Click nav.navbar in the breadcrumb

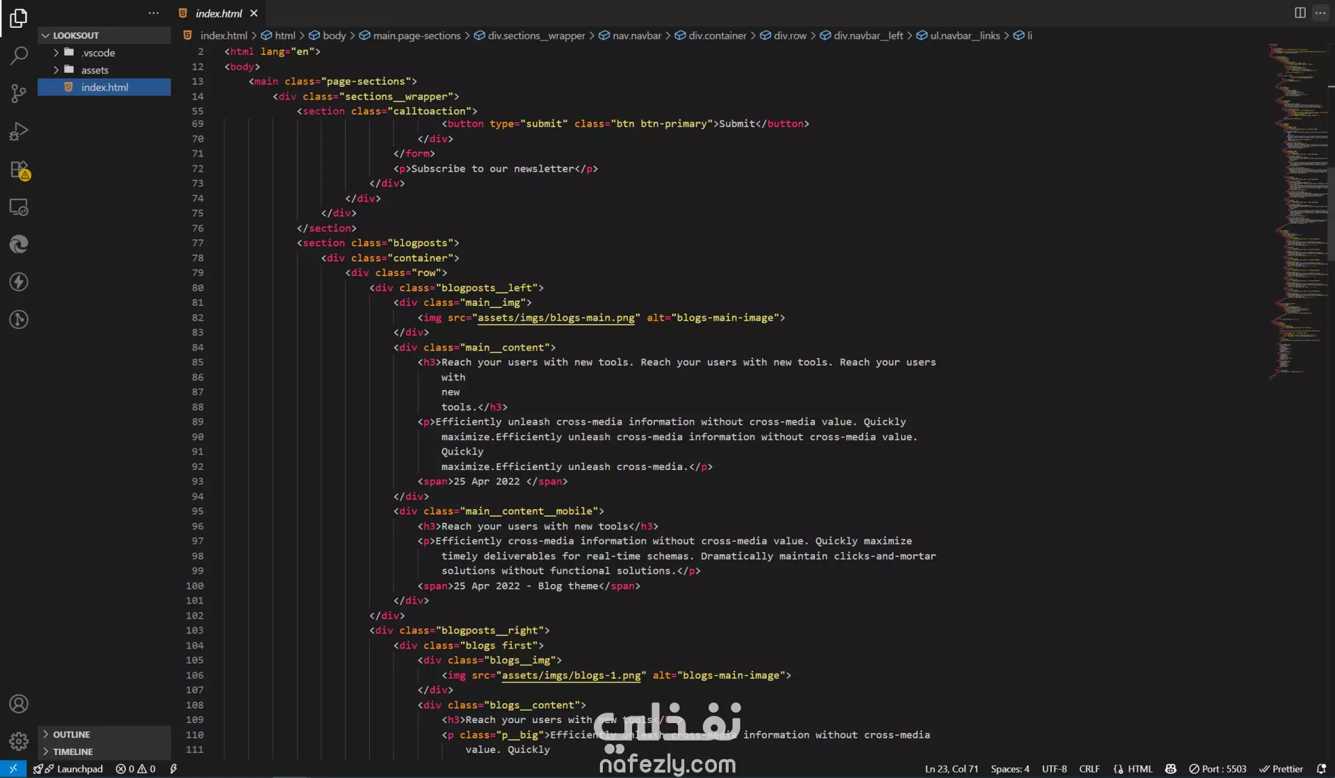tap(636, 35)
